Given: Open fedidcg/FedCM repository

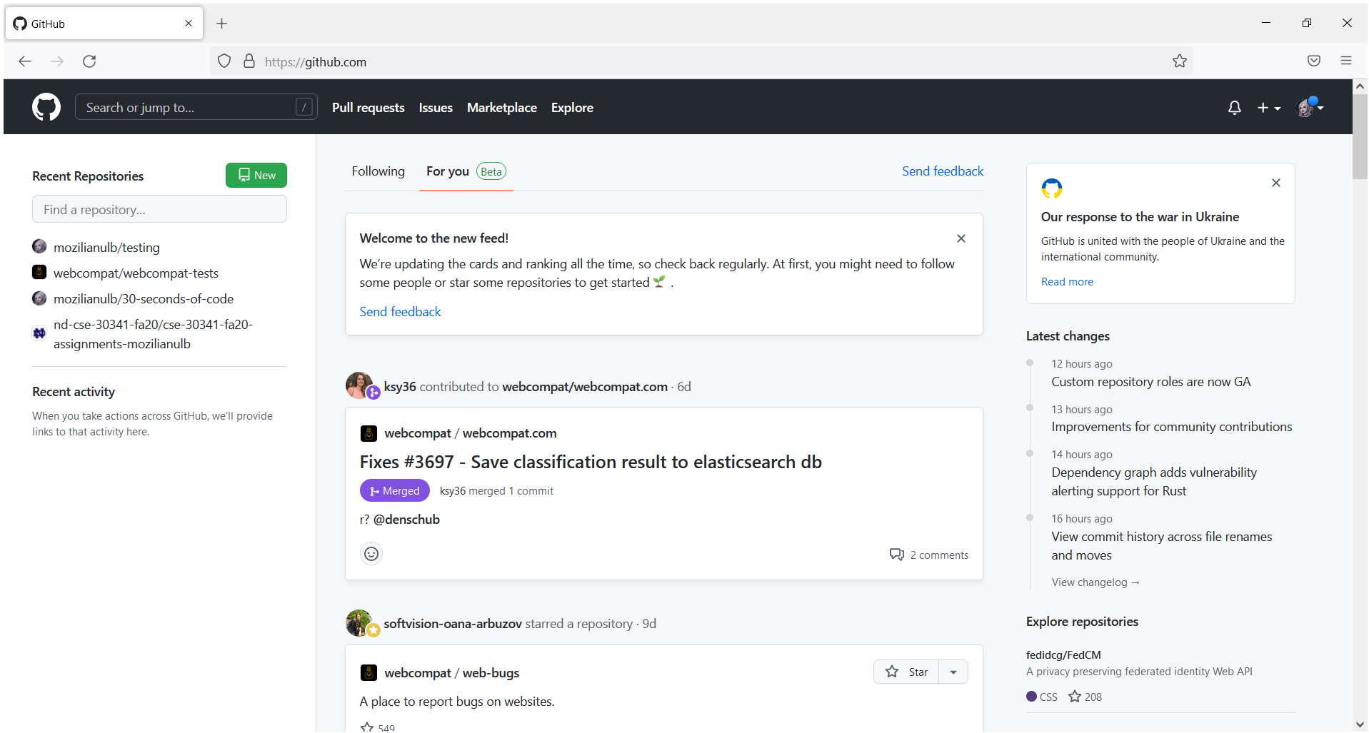Looking at the screenshot, I should 1063,655.
